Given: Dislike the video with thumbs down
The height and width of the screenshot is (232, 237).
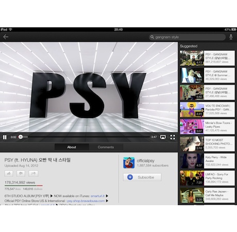Looking at the screenshot, I should pos(21,174).
